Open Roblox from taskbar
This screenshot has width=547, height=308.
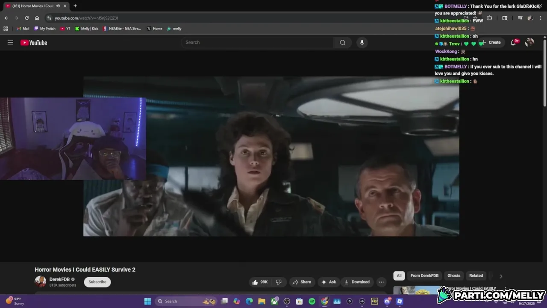[x=400, y=301]
